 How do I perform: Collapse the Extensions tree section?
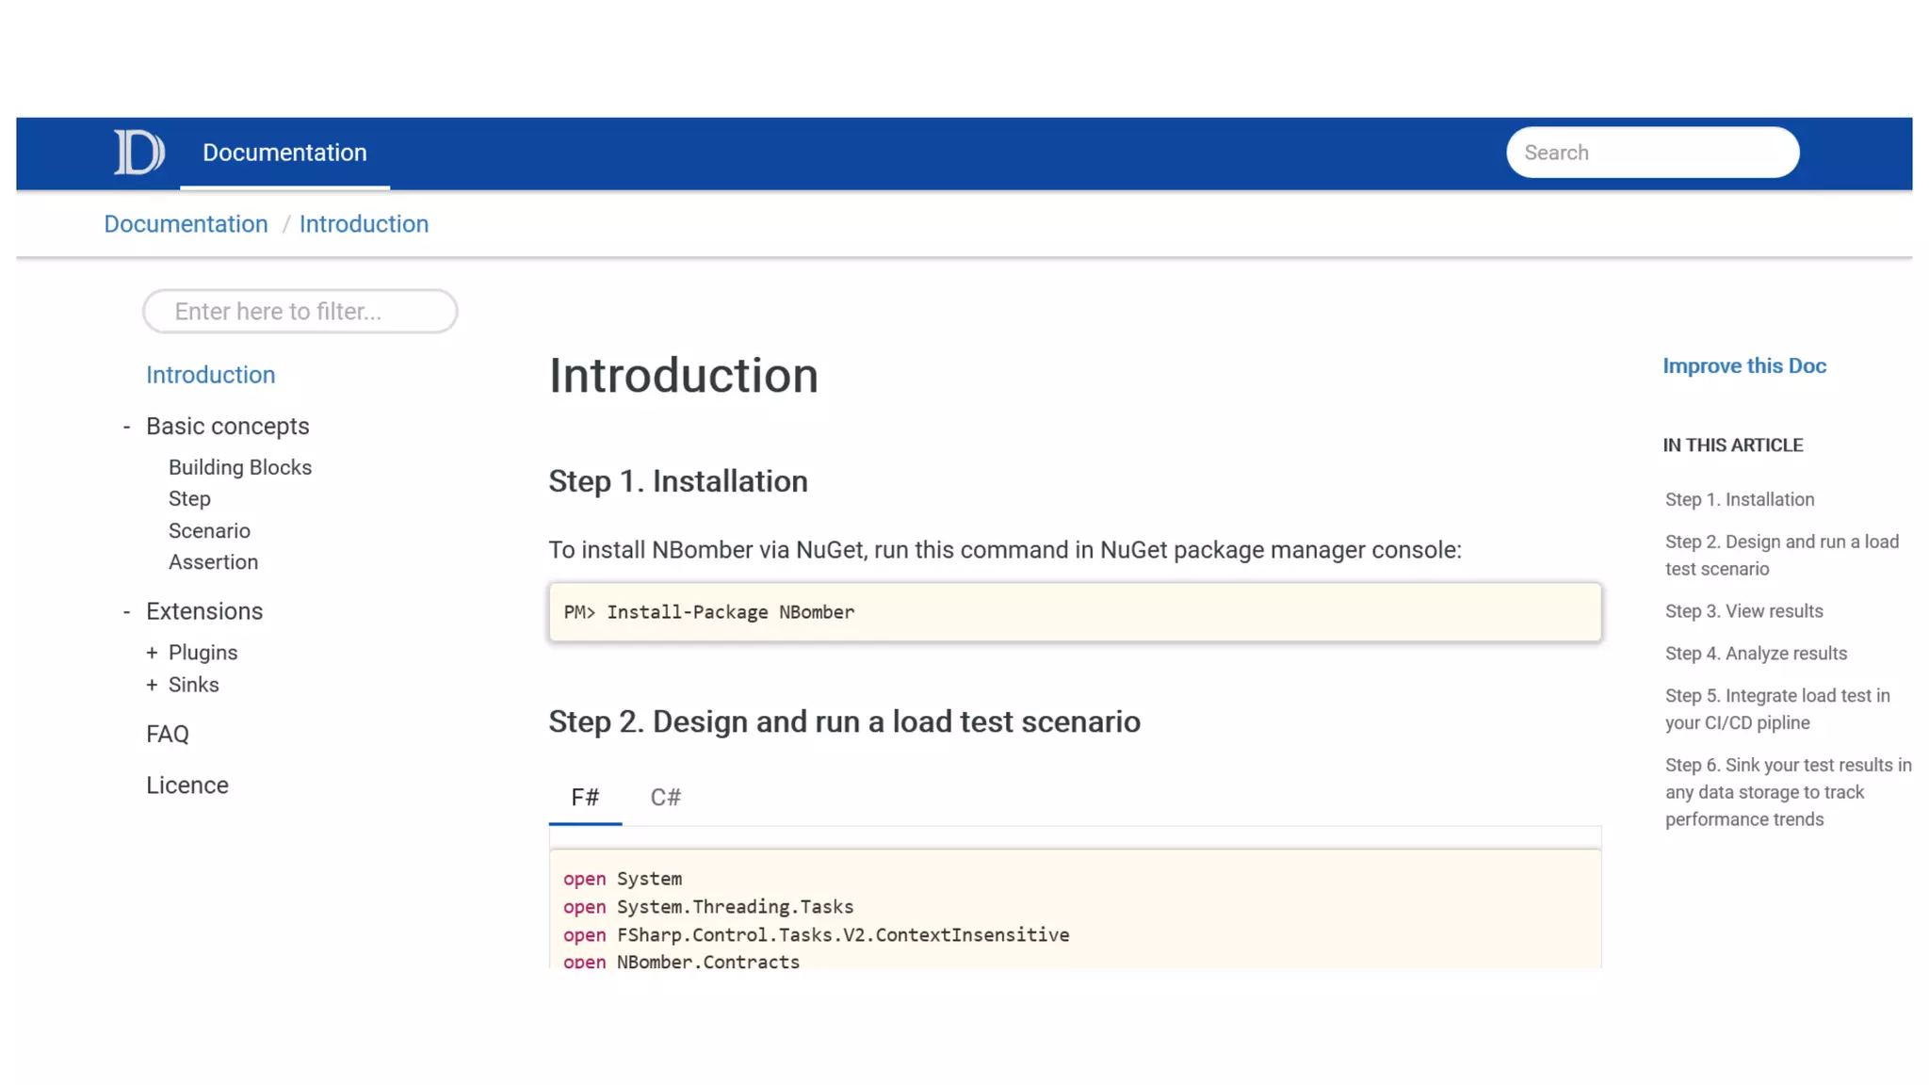[126, 612]
